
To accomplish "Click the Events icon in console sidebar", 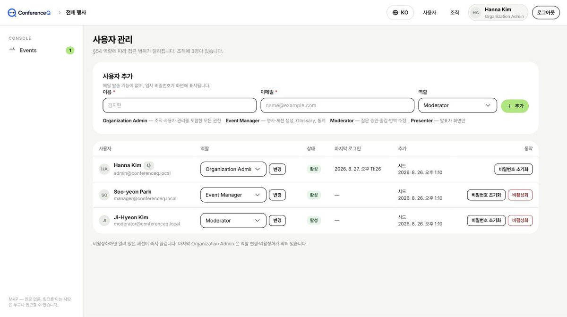I will 12,50.
